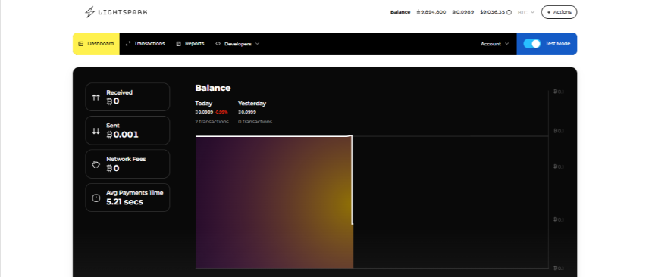Click the Dashboard icon in nav bar

click(x=81, y=44)
